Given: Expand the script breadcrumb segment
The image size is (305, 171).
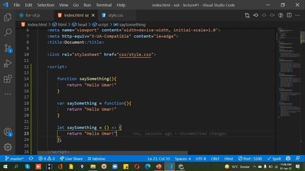Looking at the screenshot, I should pyautogui.click(x=100, y=25).
